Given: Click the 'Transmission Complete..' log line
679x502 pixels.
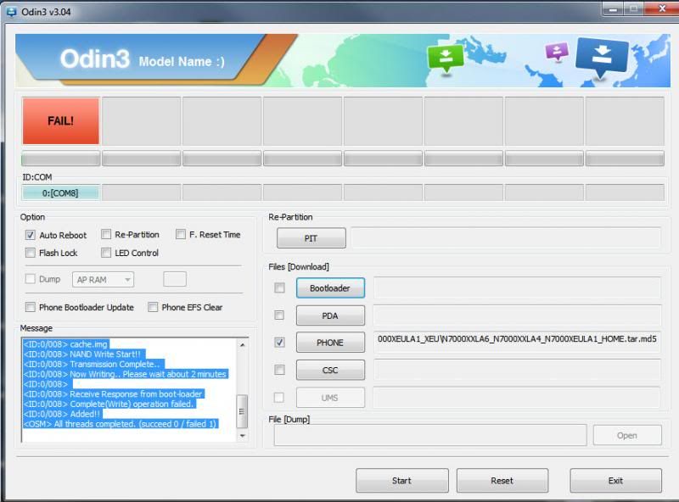Looking at the screenshot, I should [93, 364].
